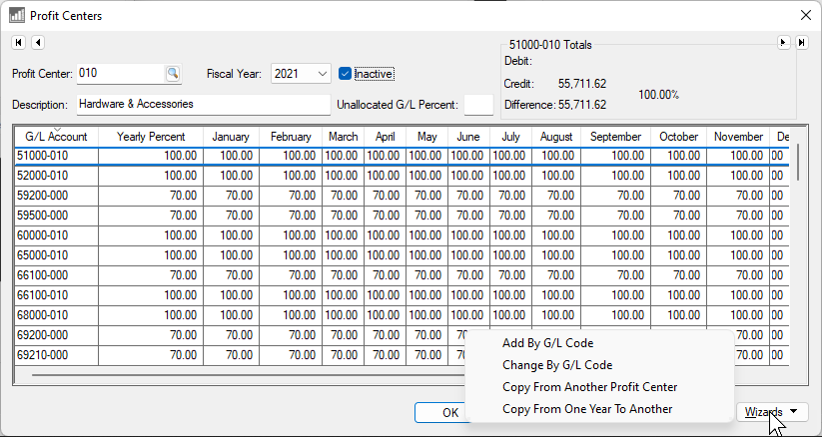Click the June column header
822x437 pixels.
point(468,137)
